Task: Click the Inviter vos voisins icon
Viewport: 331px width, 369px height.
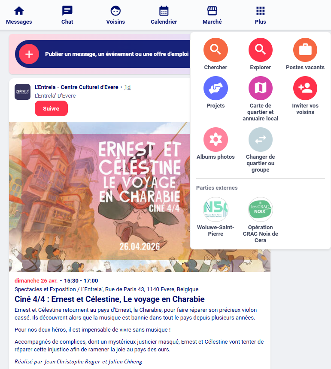Action: pyautogui.click(x=305, y=88)
